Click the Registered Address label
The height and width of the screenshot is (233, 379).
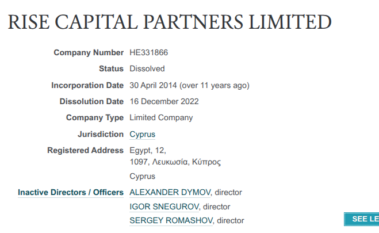85,151
